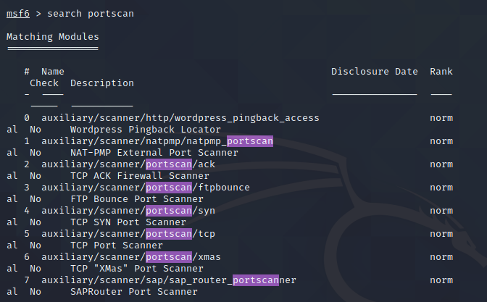
Task: Click the Name column header
Action: (53, 72)
